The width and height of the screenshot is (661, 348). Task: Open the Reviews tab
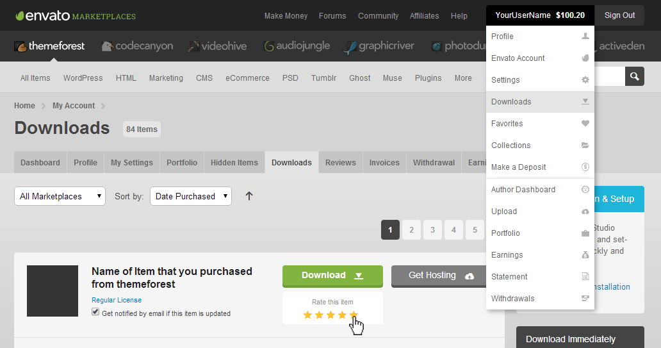pos(341,162)
